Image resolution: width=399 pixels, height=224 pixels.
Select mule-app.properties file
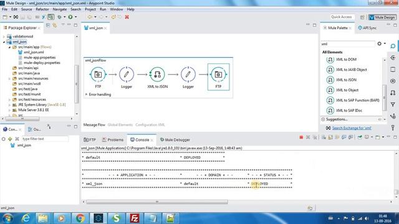click(39, 58)
